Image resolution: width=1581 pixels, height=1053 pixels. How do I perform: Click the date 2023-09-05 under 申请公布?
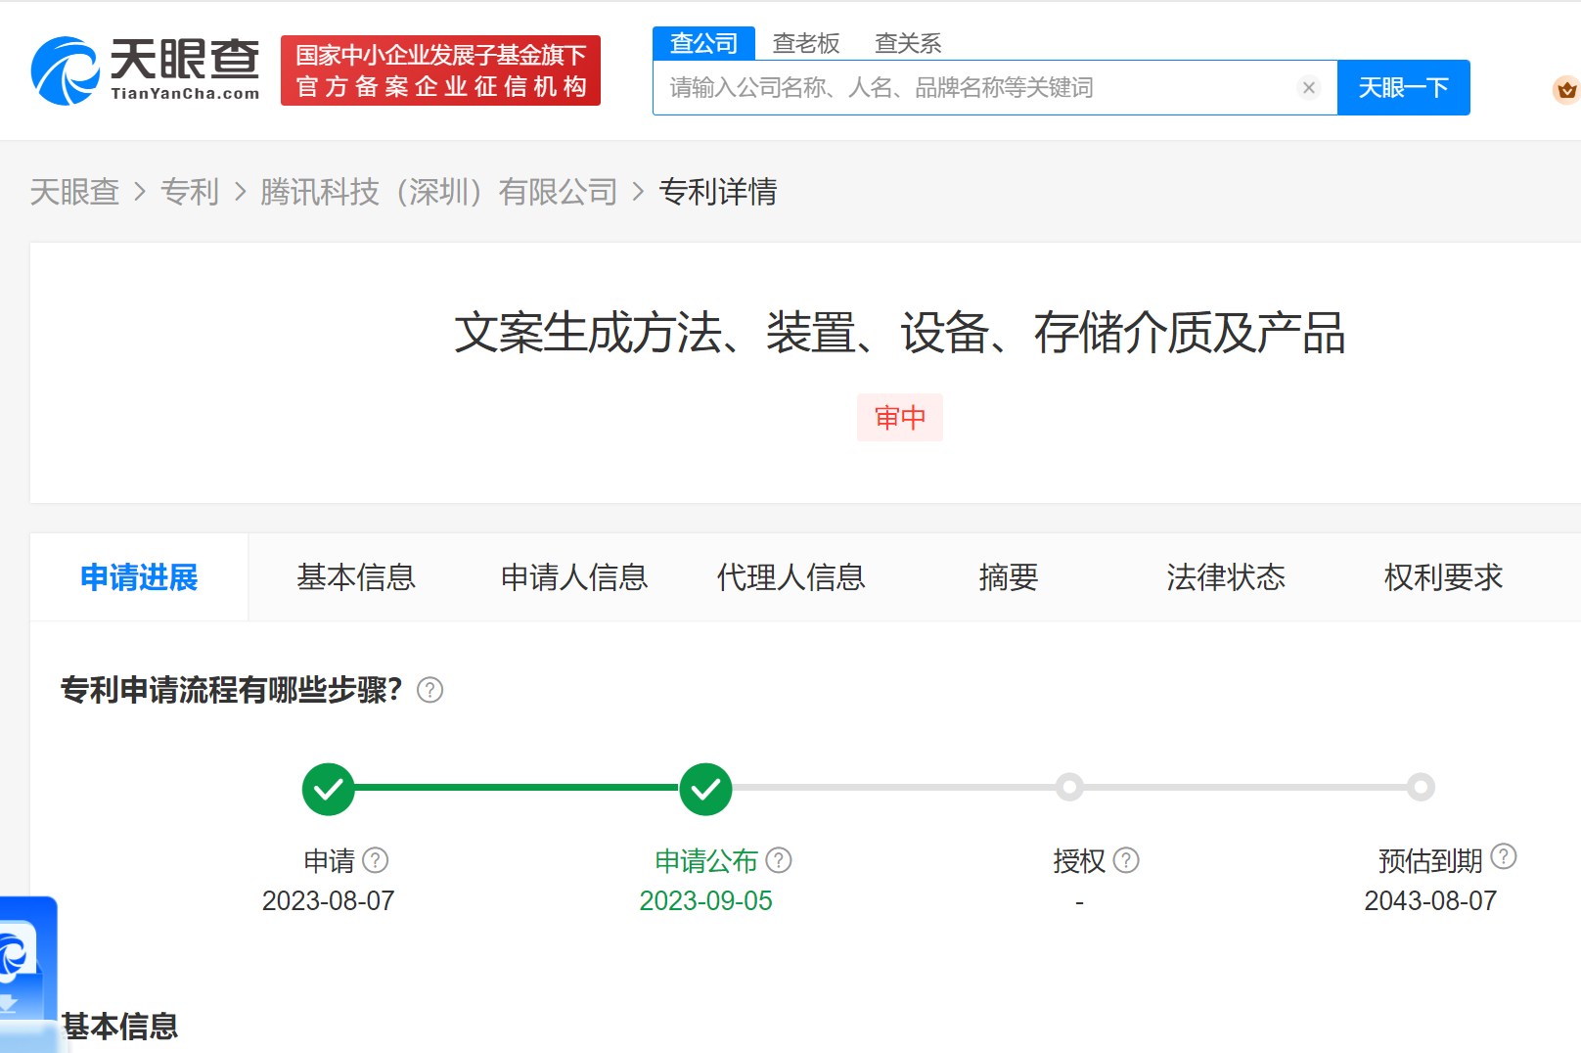click(x=705, y=900)
